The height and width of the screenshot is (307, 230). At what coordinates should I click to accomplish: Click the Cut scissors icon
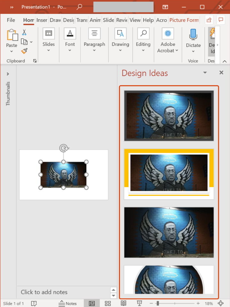[x=24, y=32]
